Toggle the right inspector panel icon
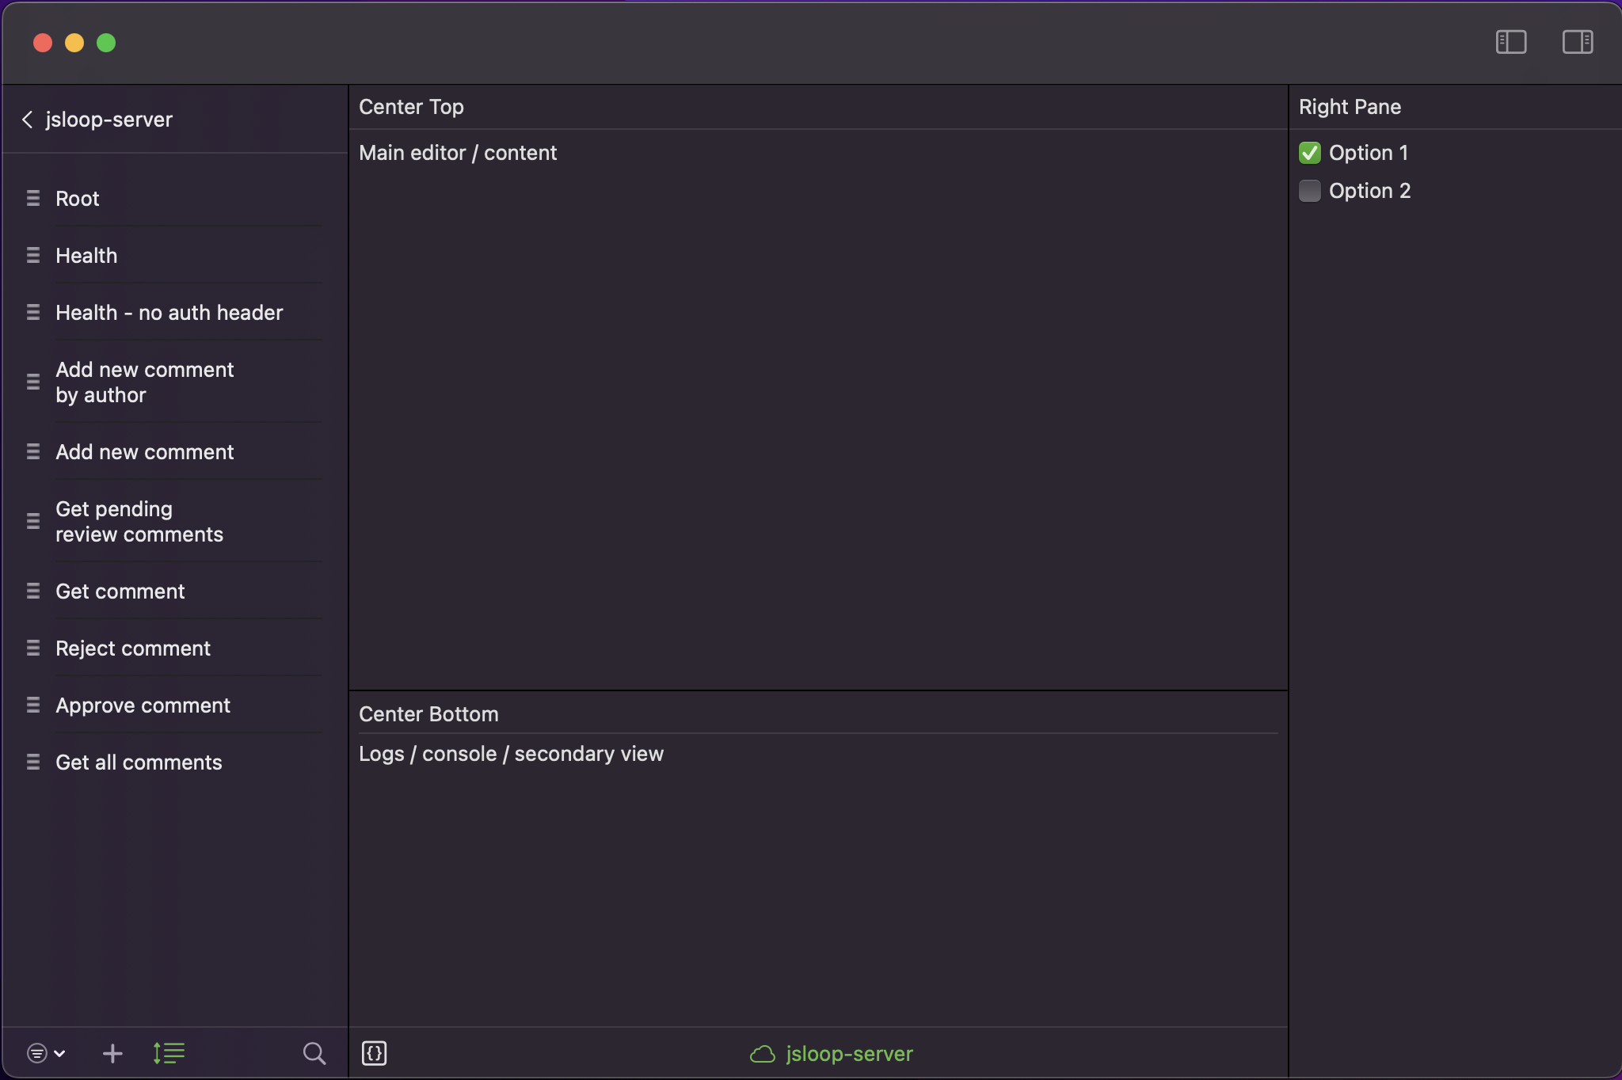 pyautogui.click(x=1577, y=42)
